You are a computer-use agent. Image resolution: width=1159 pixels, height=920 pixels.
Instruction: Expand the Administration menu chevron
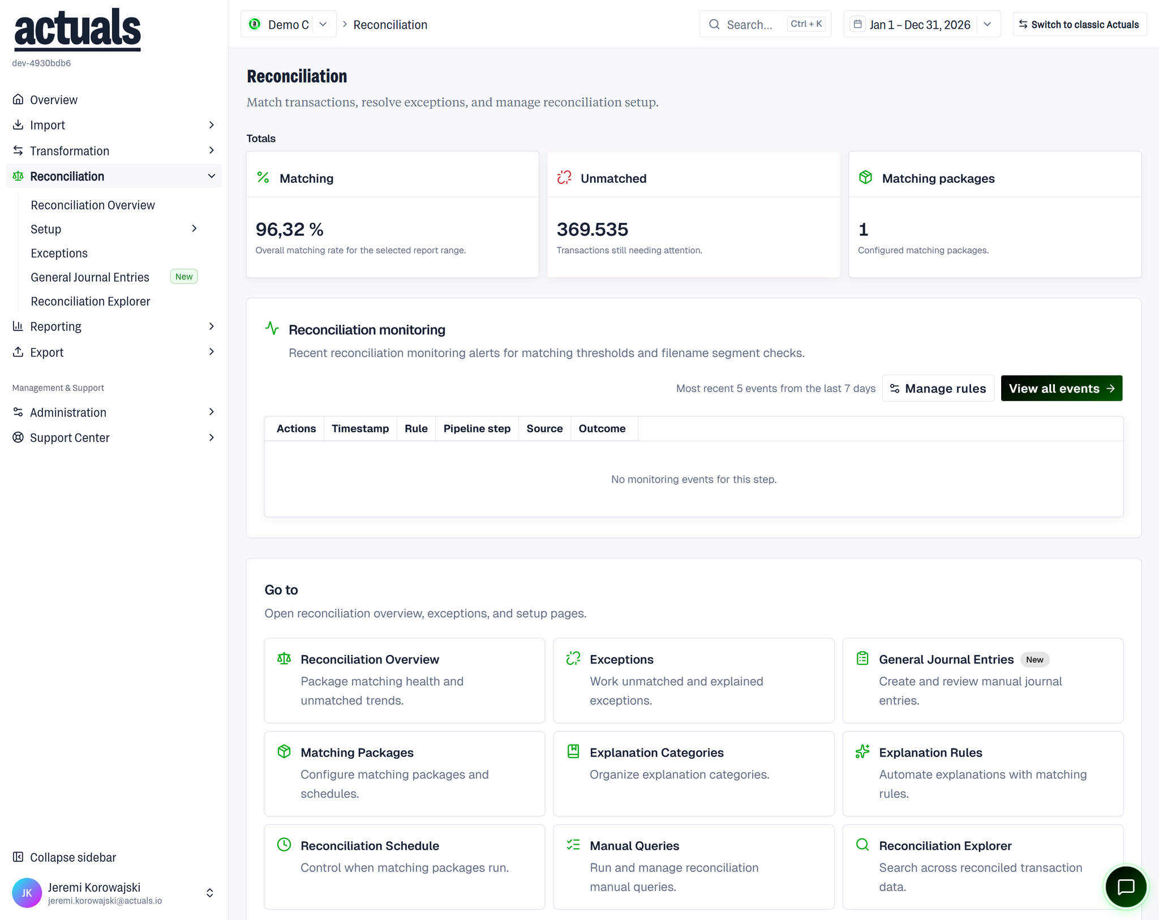pos(212,412)
